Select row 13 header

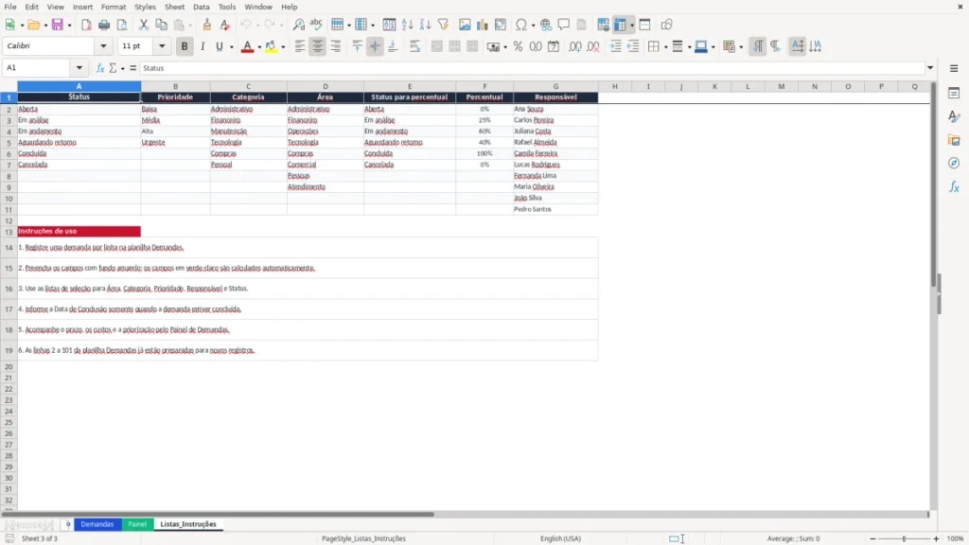pos(9,232)
